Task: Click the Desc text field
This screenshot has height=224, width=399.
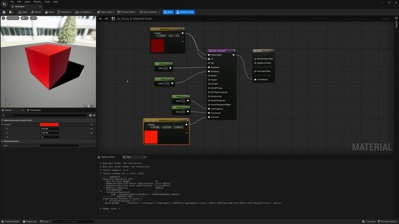Action: tap(59, 146)
